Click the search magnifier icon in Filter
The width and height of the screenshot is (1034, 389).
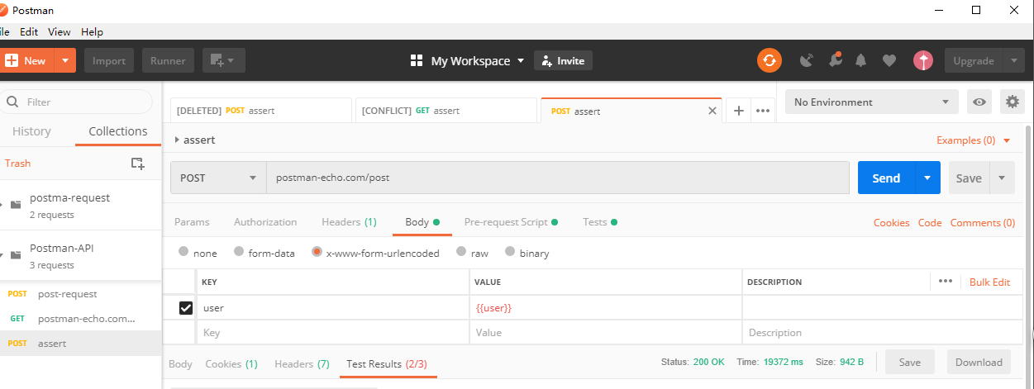(12, 102)
